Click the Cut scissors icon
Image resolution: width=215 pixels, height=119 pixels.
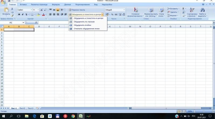click(x=12, y=9)
